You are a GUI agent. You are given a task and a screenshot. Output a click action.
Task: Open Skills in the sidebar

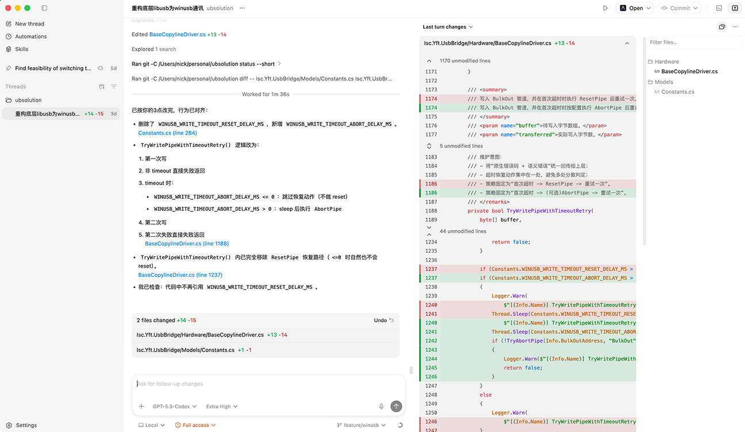[22, 49]
